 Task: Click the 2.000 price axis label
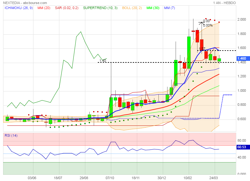click(242, 19)
